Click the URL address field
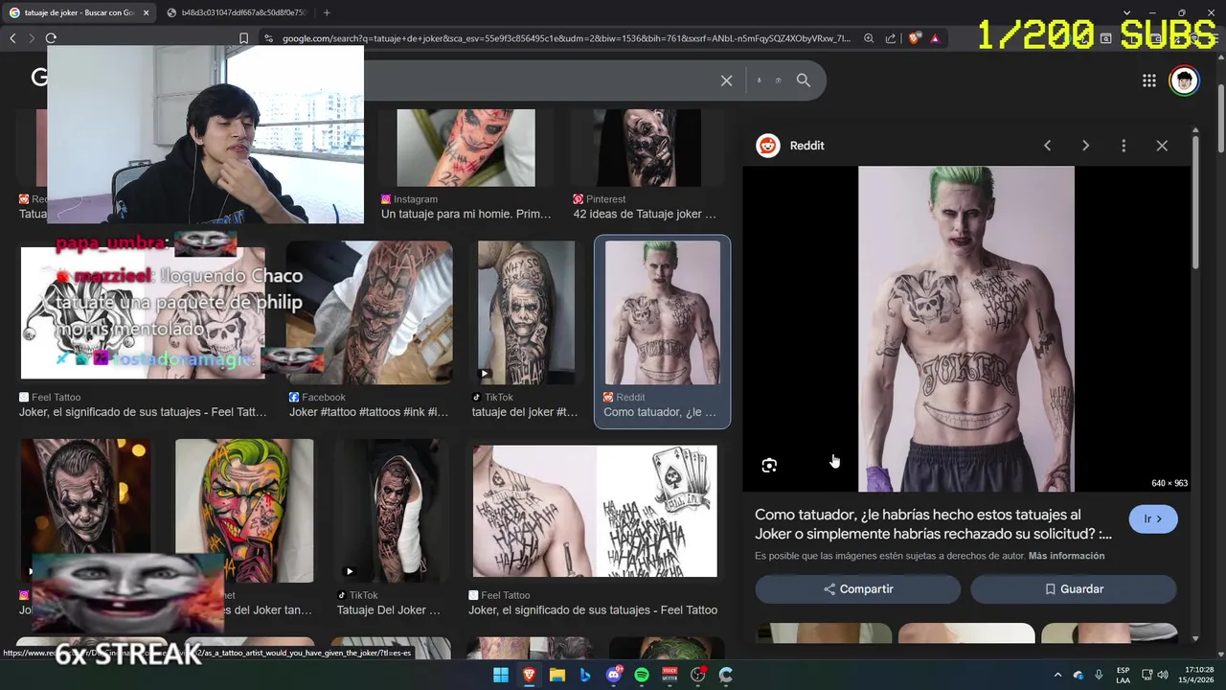This screenshot has height=690, width=1226. 565,38
